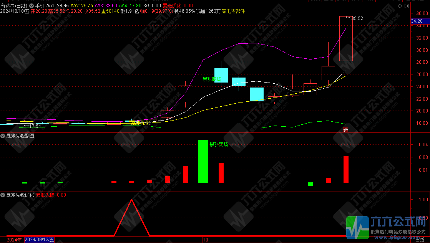Click the 2024/09/13 date marker

coord(39,240)
